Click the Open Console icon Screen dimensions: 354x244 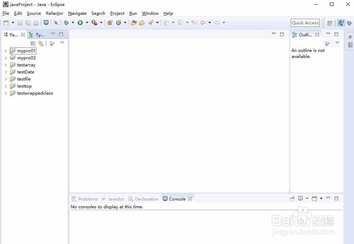click(314, 198)
